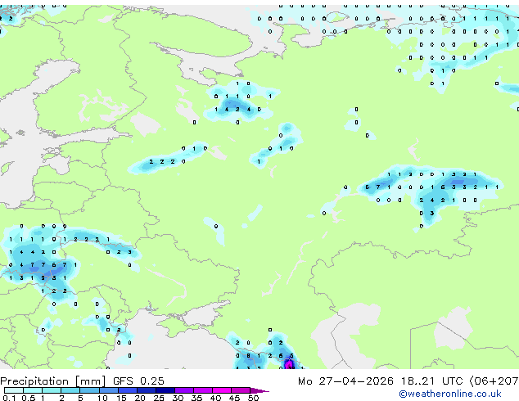Click the "GFS 0.25" model label

pyautogui.click(x=138, y=381)
